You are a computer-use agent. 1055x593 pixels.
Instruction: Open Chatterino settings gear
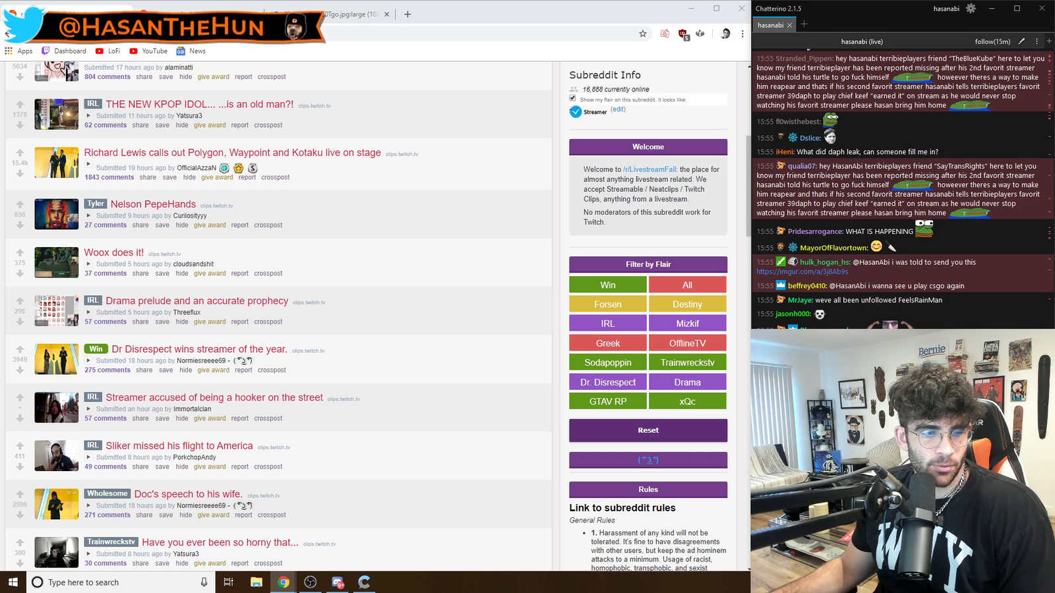[971, 9]
